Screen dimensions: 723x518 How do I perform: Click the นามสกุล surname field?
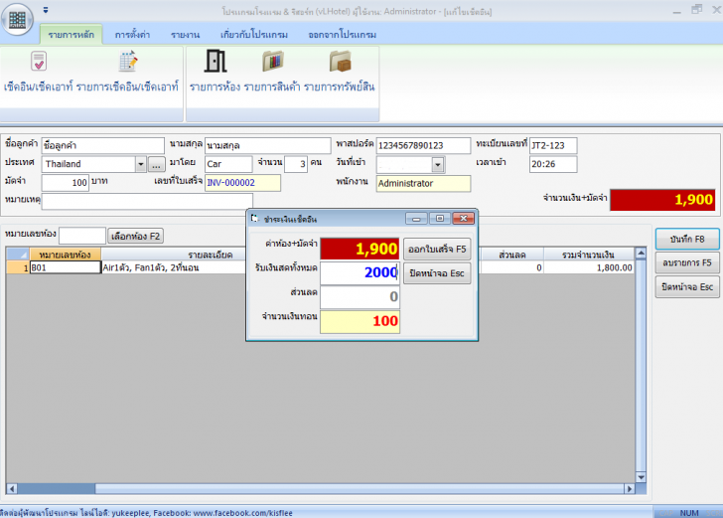(x=267, y=145)
